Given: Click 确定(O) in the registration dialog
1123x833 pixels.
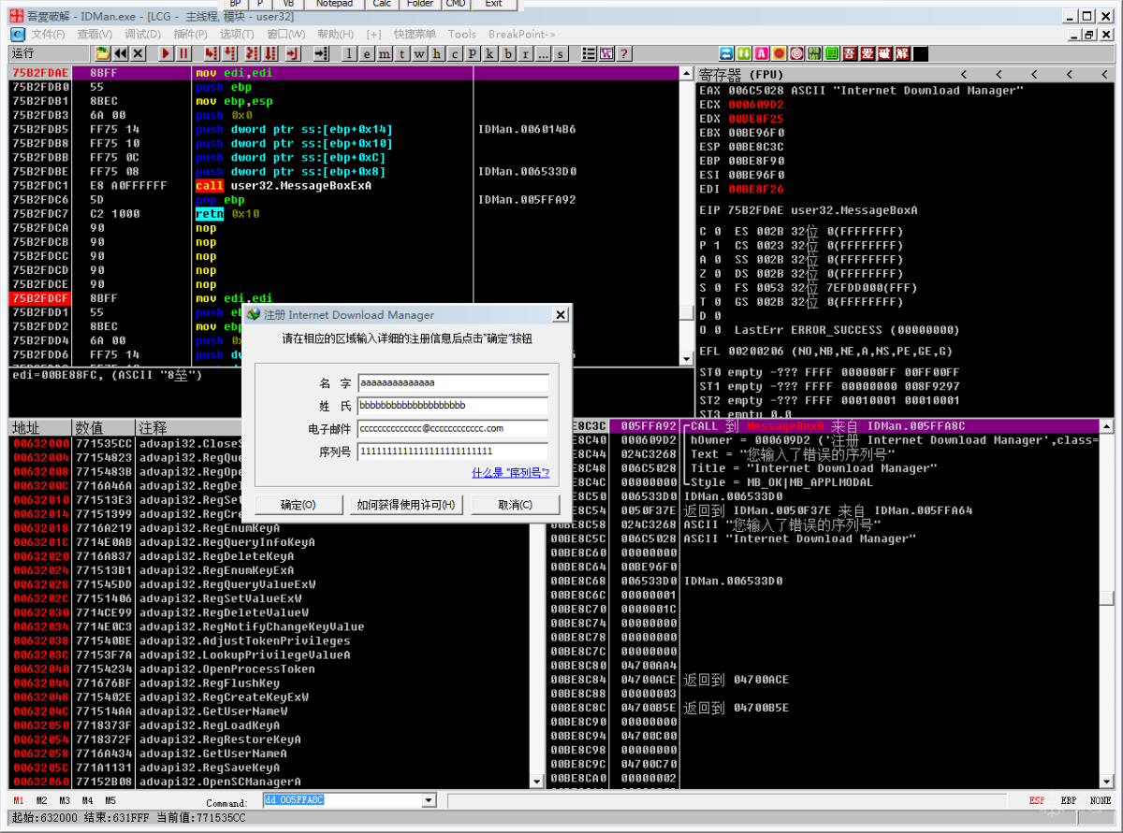Looking at the screenshot, I should click(299, 505).
